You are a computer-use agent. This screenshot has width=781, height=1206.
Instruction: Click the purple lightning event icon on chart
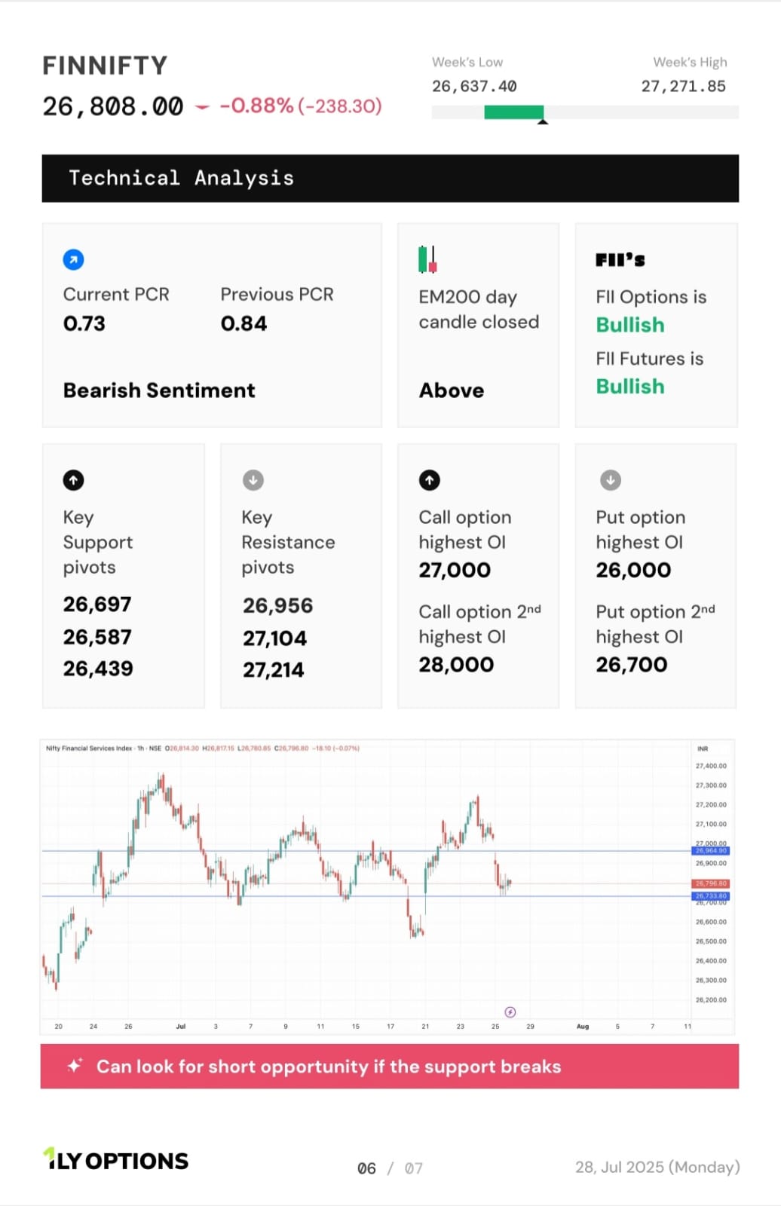point(510,1012)
